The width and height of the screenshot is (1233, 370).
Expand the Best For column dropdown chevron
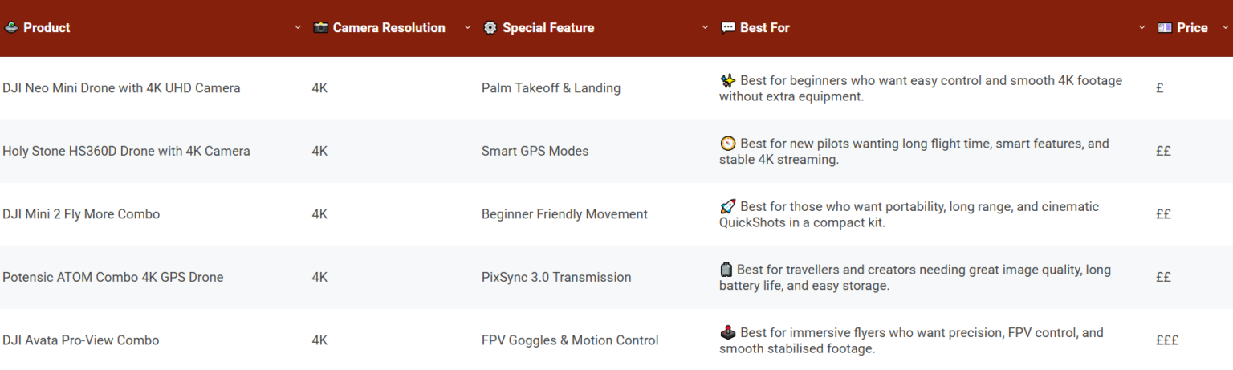(1142, 28)
